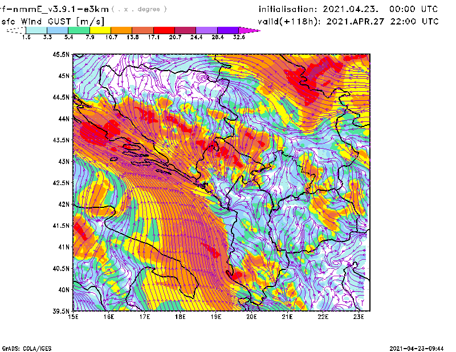This screenshot has width=456, height=352.
Task: Click the model name text ending in e3km
Action: [x=54, y=9]
